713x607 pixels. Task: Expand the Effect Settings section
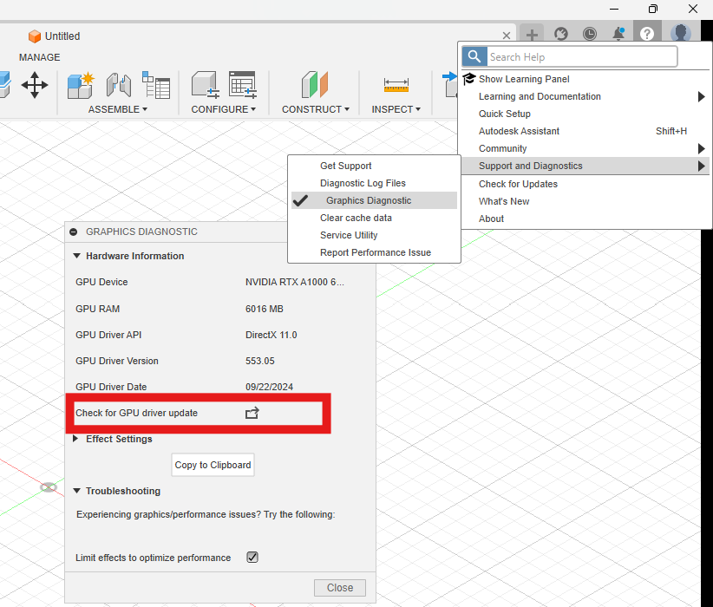pyautogui.click(x=75, y=439)
